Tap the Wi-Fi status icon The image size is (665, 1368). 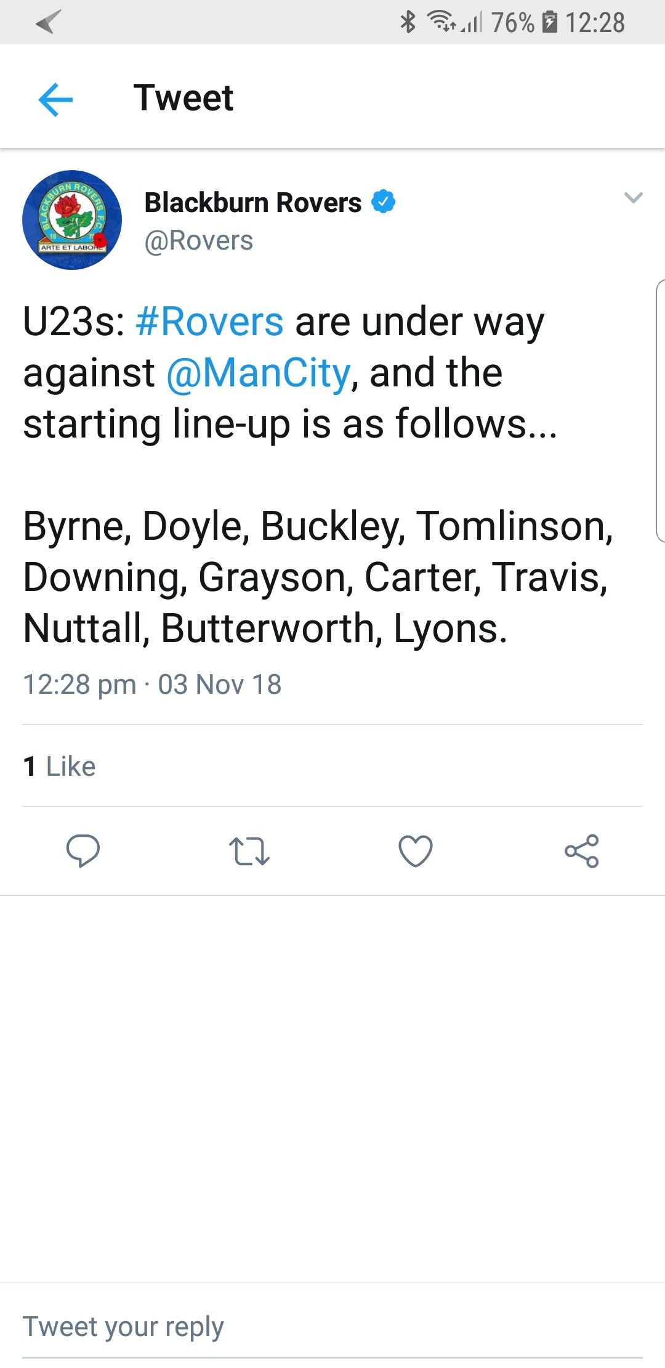coord(441,22)
